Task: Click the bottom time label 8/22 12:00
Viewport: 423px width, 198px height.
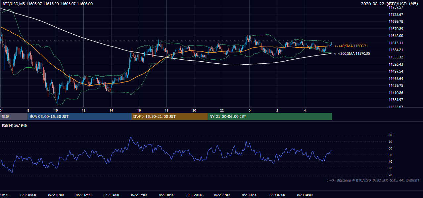Action: tap(83, 195)
